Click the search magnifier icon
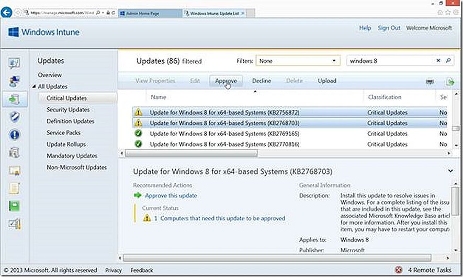The height and width of the screenshot is (277, 463). point(448,61)
